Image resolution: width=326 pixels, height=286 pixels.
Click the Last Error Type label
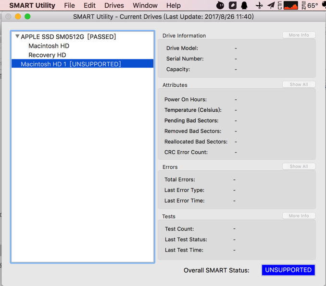point(185,190)
